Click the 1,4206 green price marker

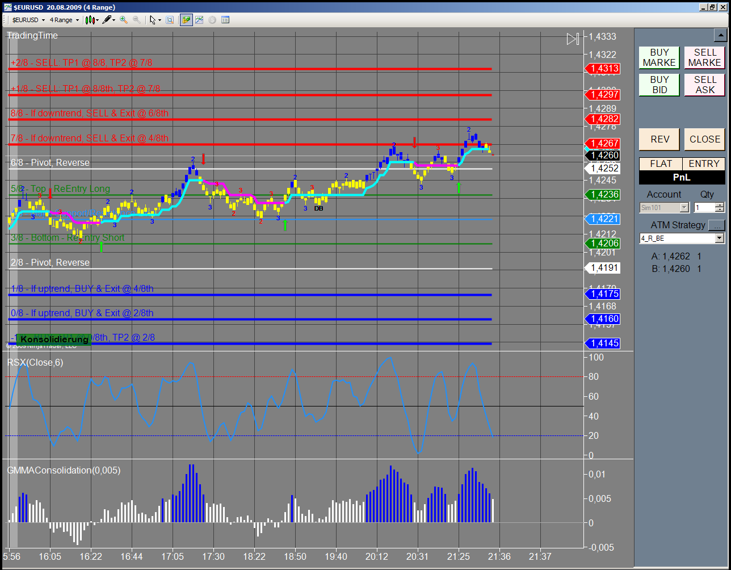click(x=602, y=243)
